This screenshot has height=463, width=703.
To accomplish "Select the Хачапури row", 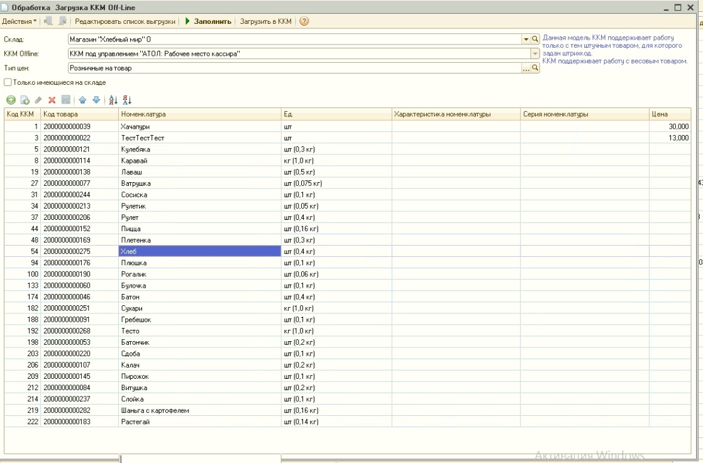I will click(199, 126).
